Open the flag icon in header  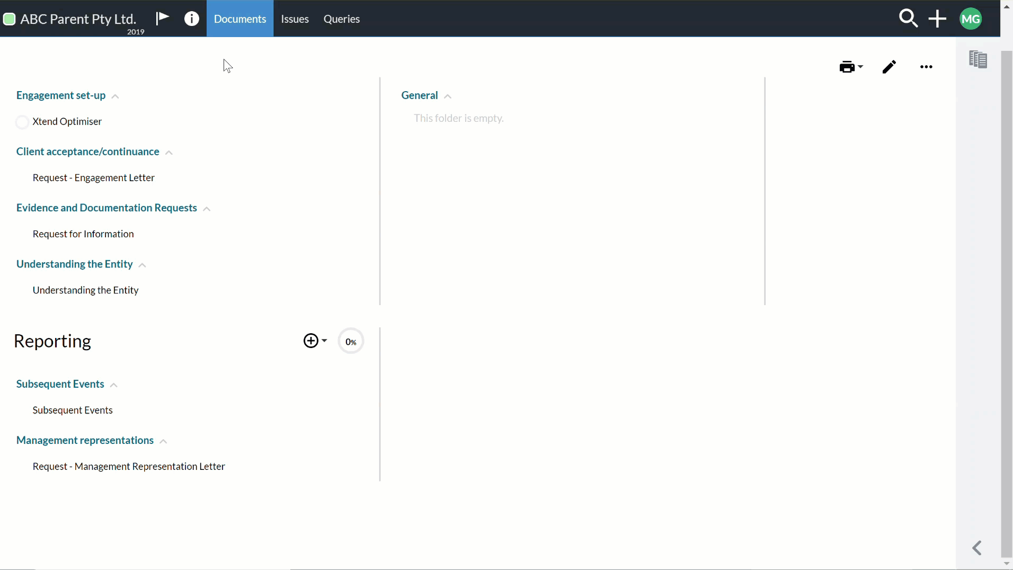pos(162,19)
